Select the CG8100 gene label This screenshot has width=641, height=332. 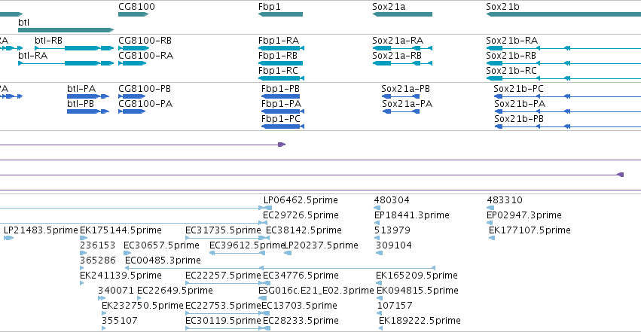(136, 7)
